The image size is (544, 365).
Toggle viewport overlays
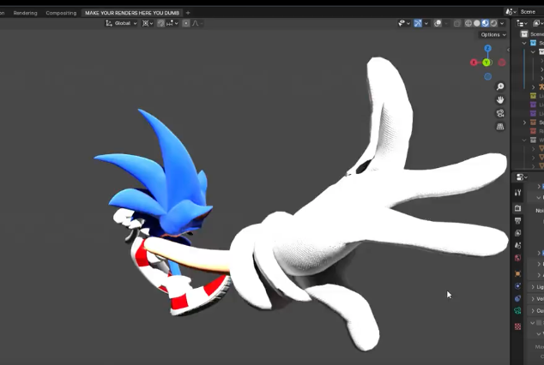tap(438, 23)
